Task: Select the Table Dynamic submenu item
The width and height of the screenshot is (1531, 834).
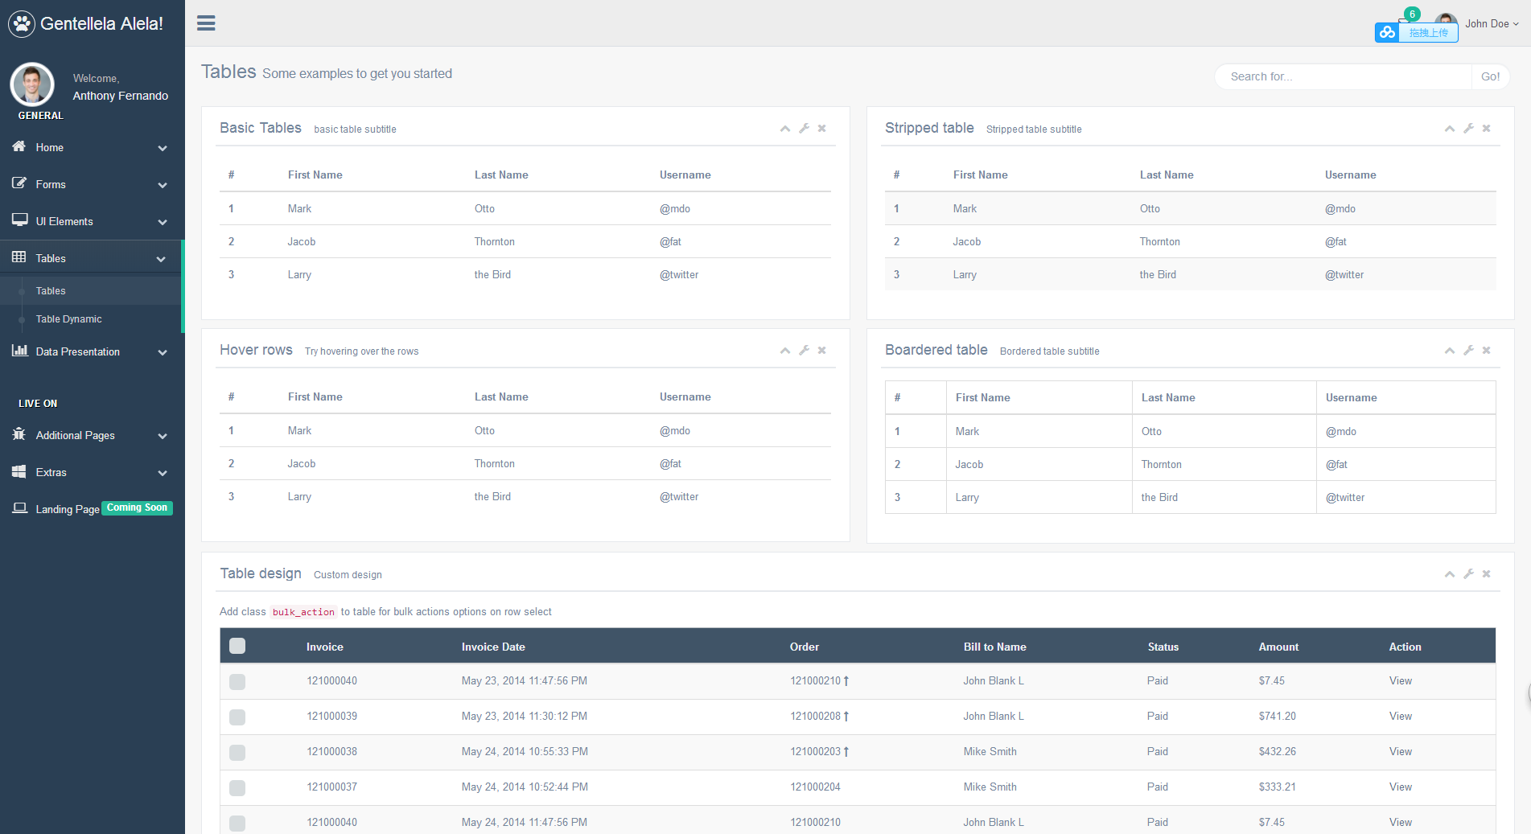Action: click(68, 318)
